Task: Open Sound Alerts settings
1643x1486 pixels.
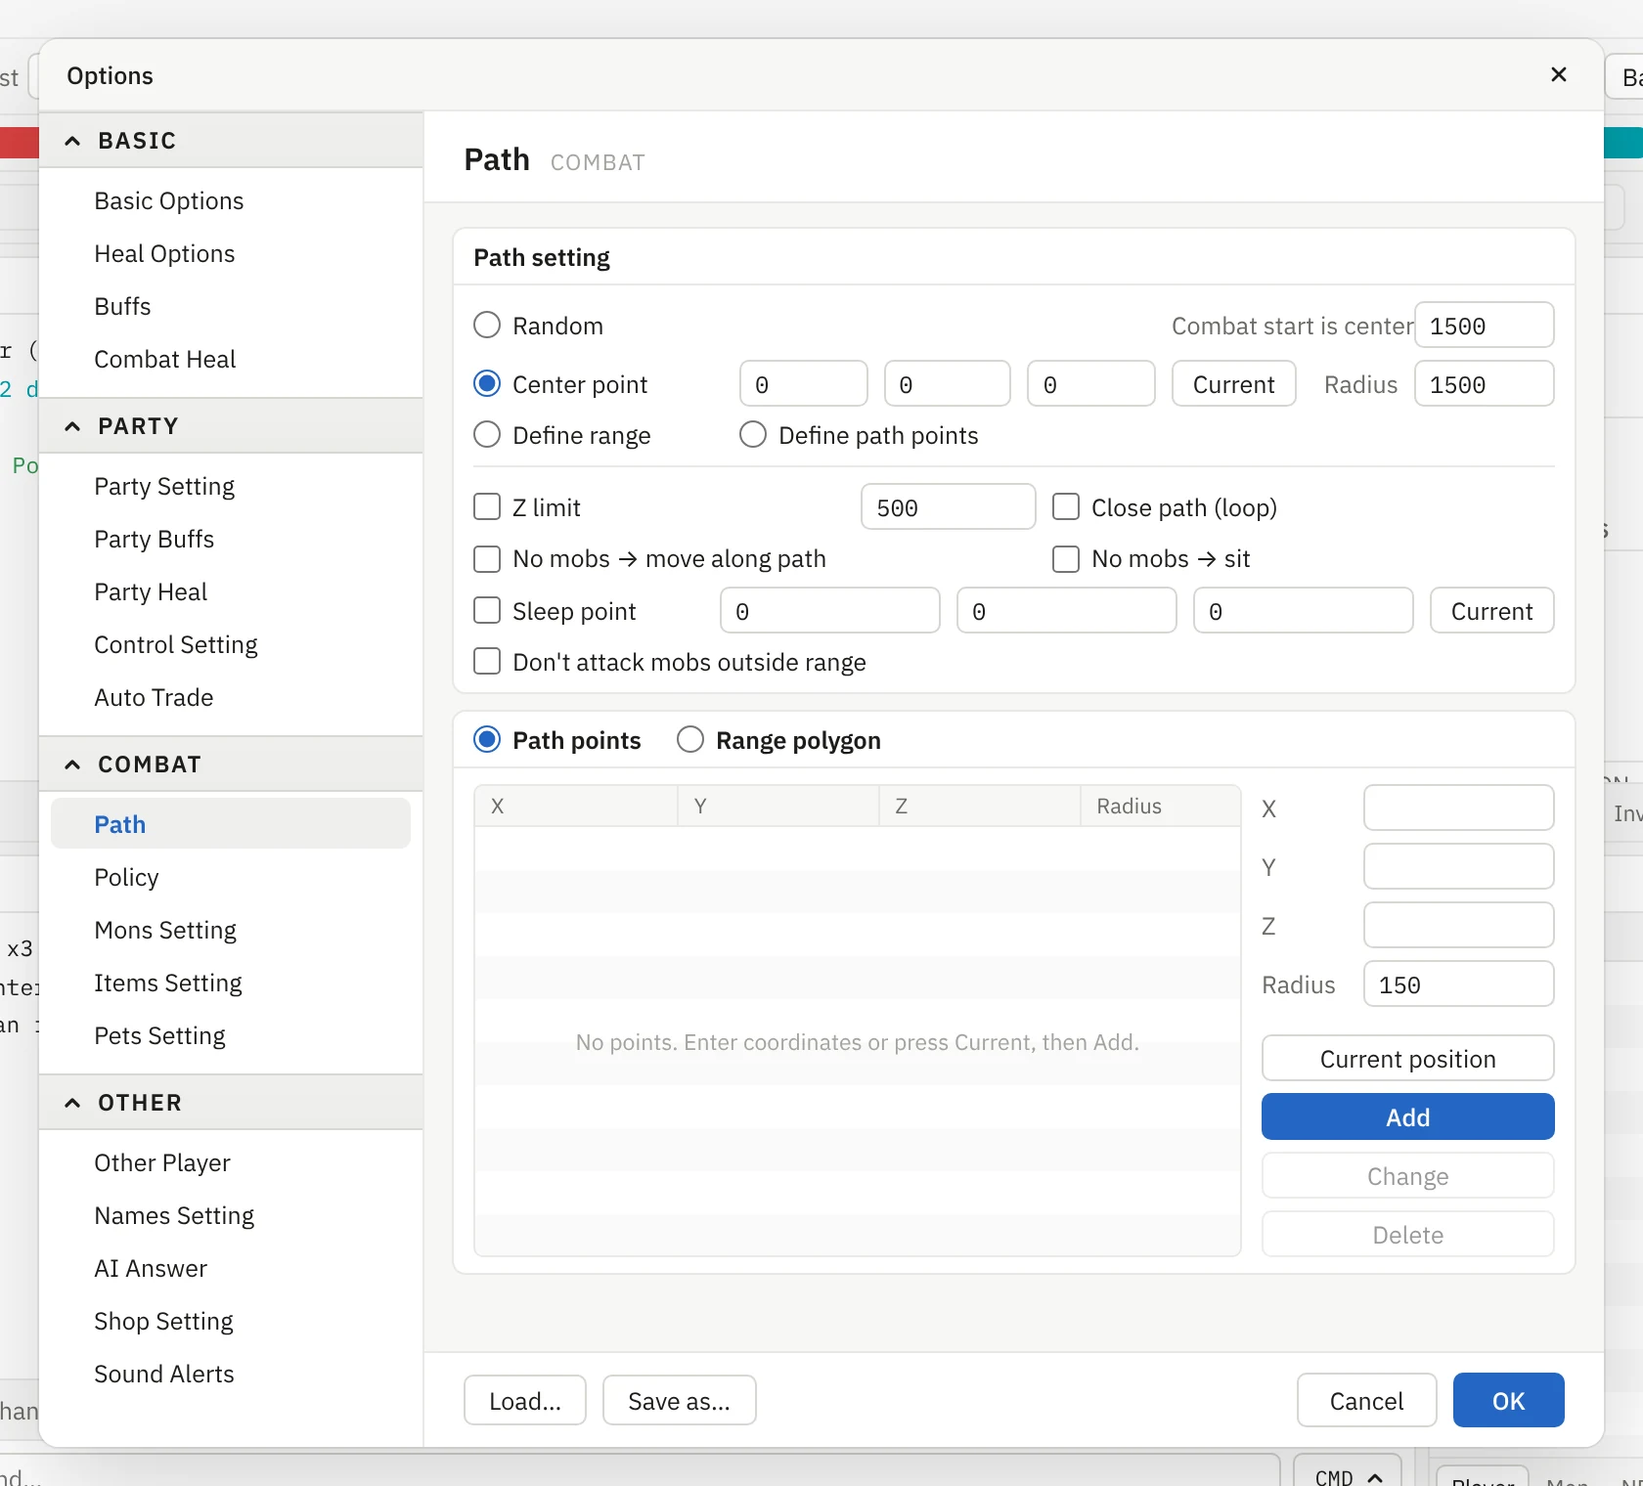Action: (231, 1374)
